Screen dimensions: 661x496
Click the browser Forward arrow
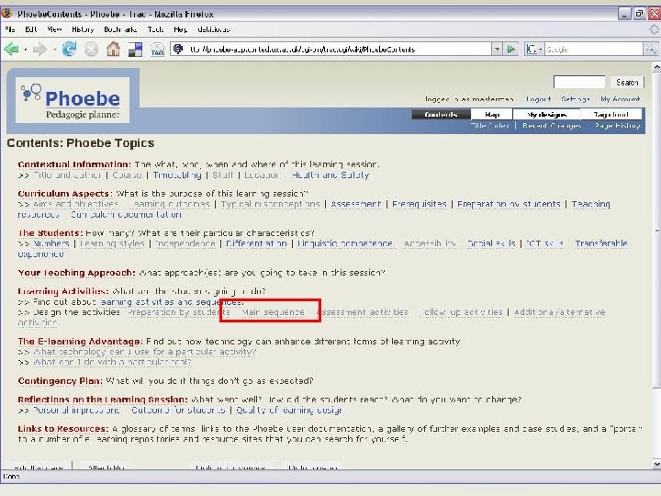click(x=40, y=50)
